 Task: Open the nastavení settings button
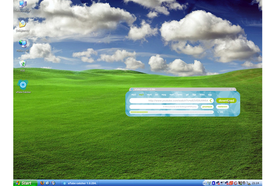223,107
